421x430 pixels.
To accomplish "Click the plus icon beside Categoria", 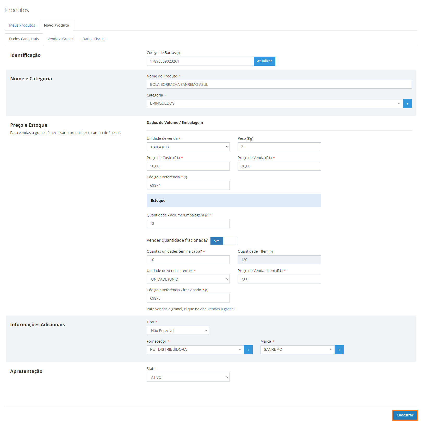I will [x=407, y=104].
